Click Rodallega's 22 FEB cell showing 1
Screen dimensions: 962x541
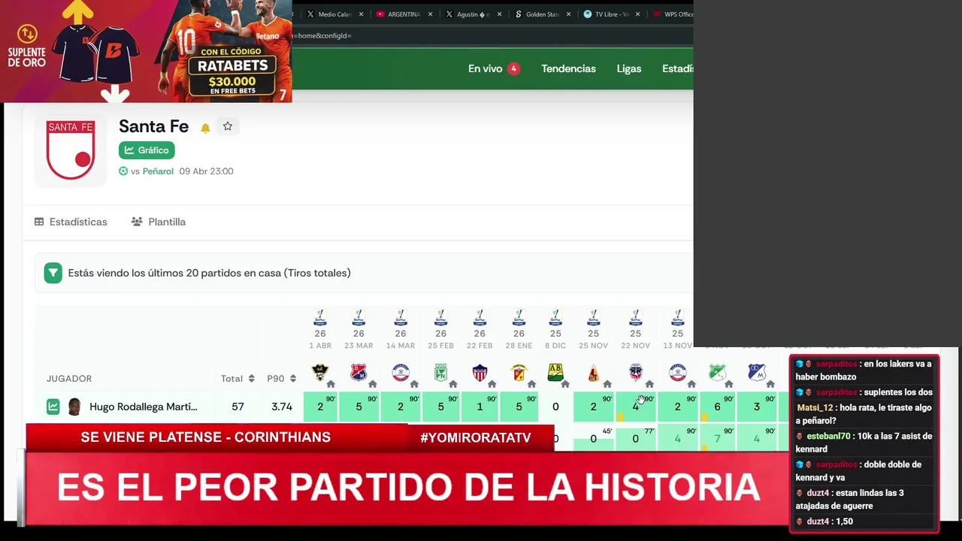coord(479,407)
